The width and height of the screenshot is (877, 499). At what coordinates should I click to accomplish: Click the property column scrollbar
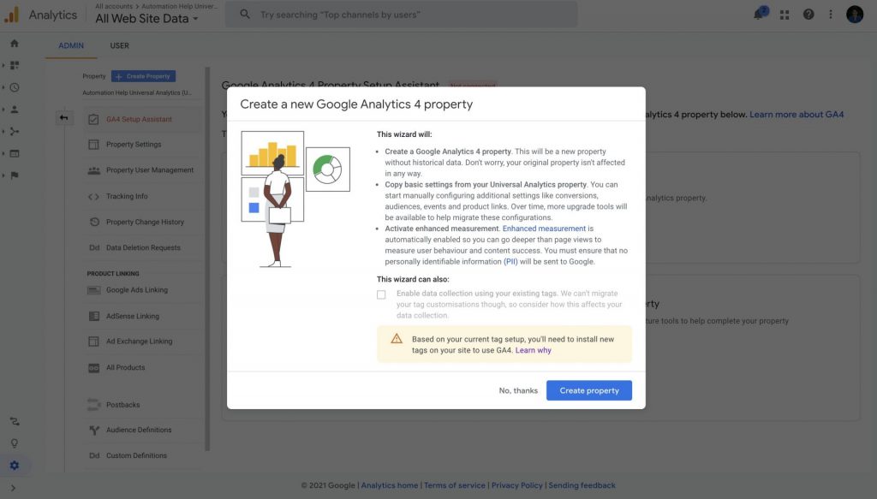point(207,258)
